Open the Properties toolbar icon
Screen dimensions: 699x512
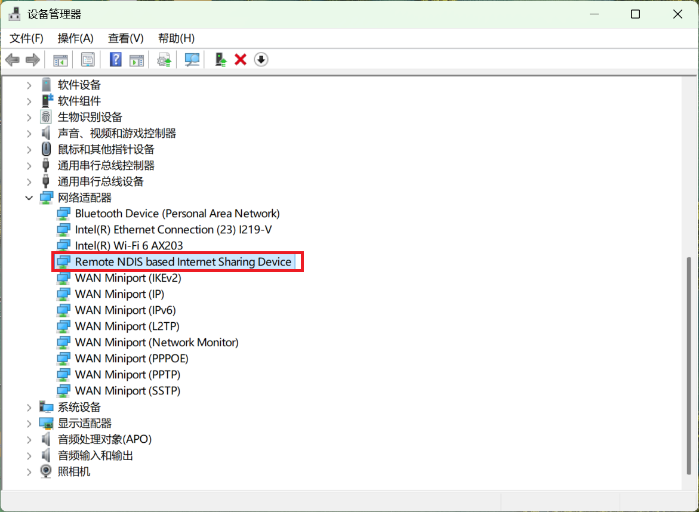tap(88, 60)
